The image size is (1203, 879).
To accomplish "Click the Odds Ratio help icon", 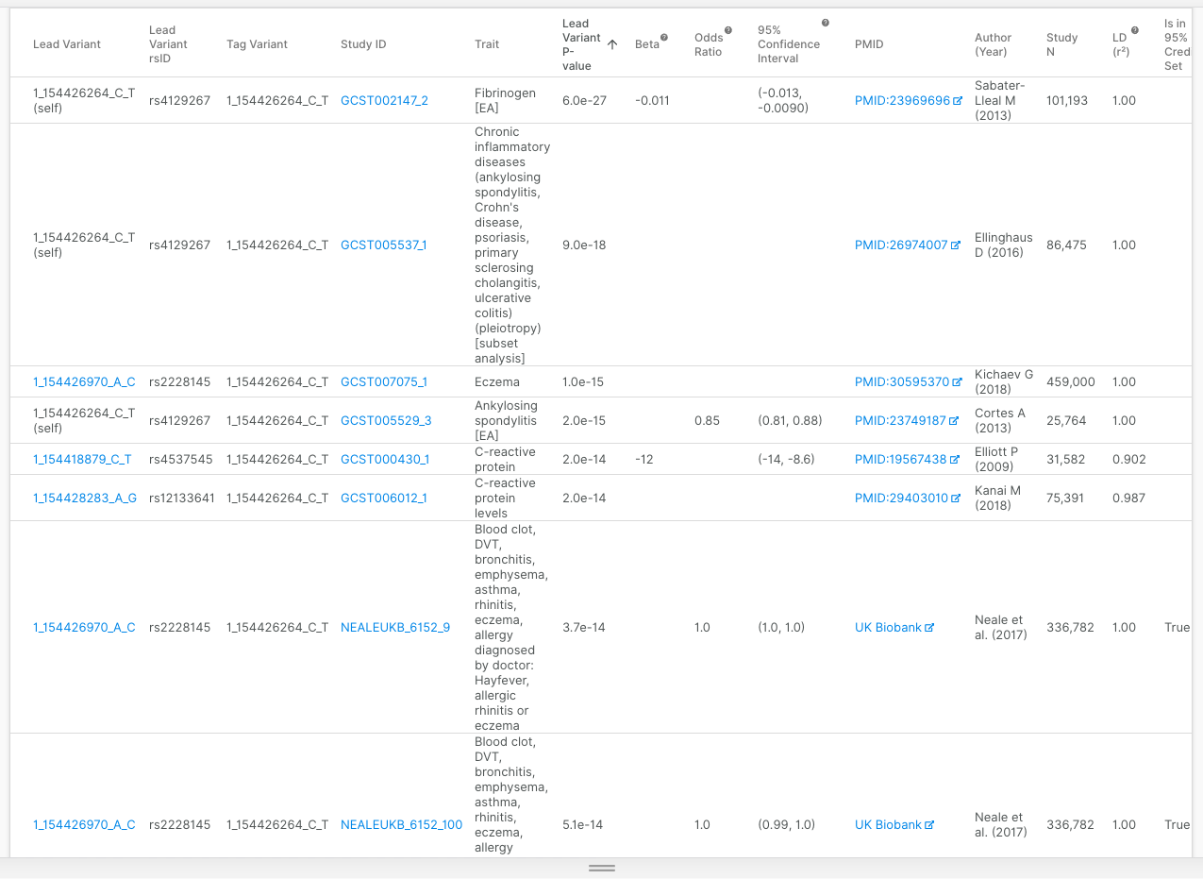I will point(727,30).
